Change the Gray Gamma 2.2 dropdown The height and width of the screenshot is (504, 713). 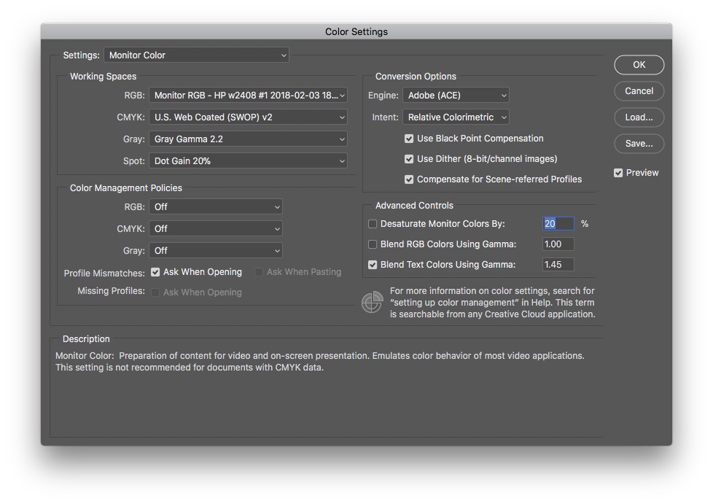tap(248, 139)
